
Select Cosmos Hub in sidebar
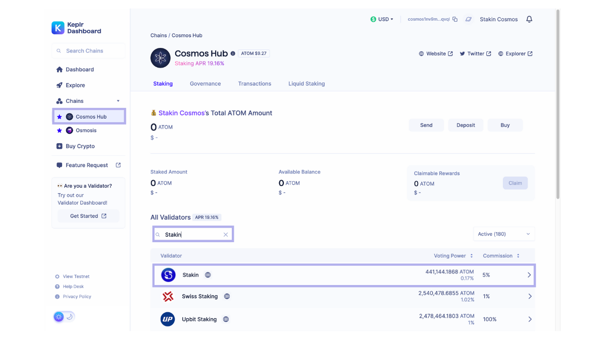click(x=89, y=117)
